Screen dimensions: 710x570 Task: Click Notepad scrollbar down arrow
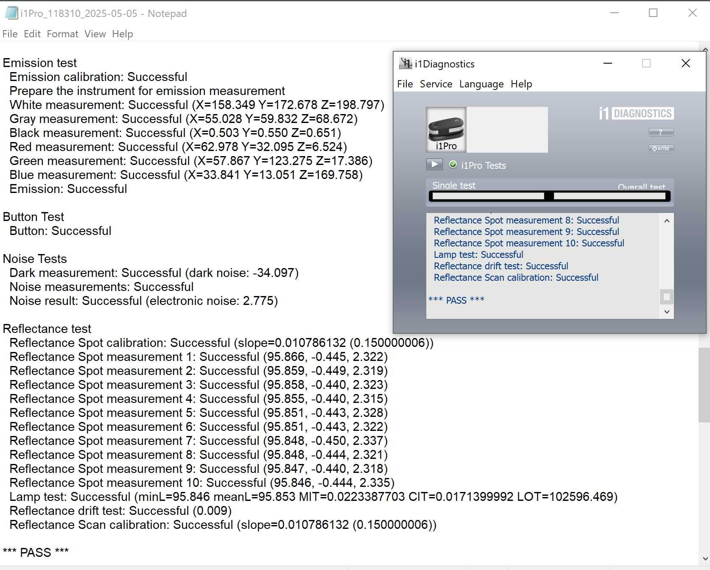click(705, 559)
